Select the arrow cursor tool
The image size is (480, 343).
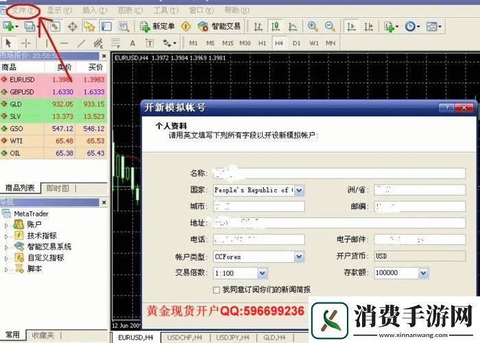tap(8, 43)
